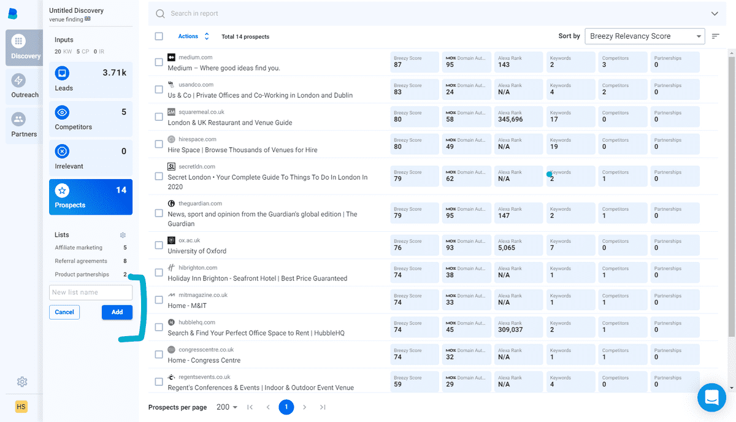This screenshot has height=422, width=736.
Task: Select the hirespace.com row checkbox
Action: 159,144
